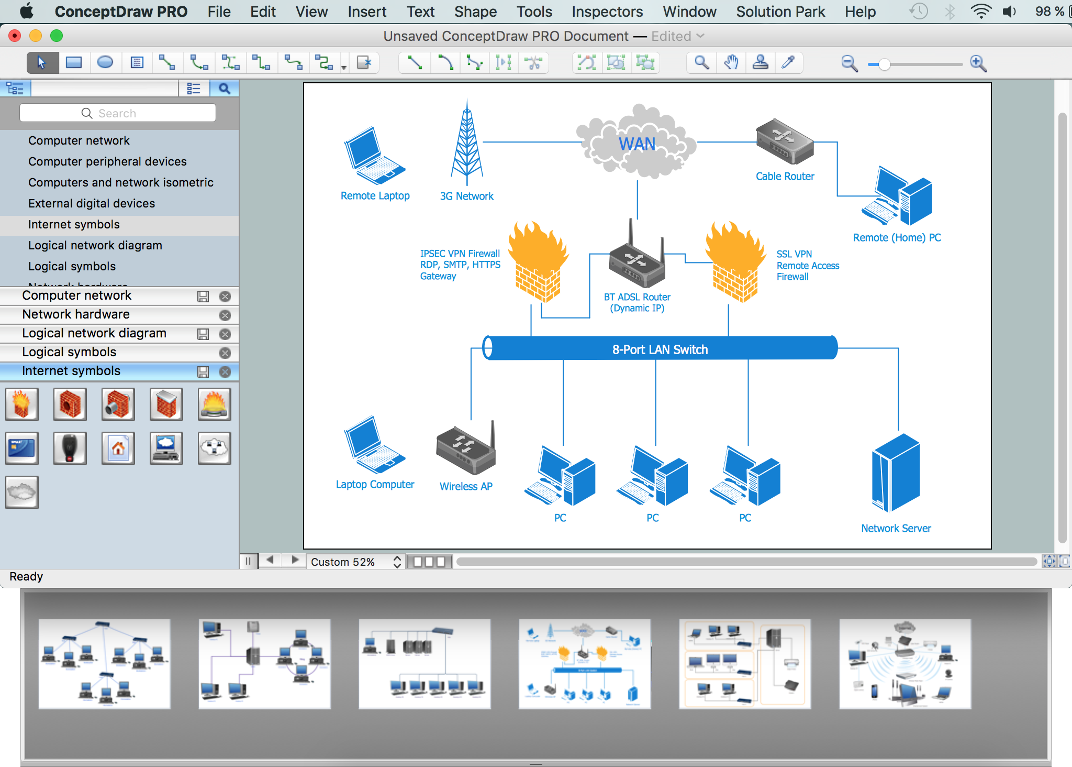Close the Internet symbols library
This screenshot has height=767, width=1072.
click(225, 372)
